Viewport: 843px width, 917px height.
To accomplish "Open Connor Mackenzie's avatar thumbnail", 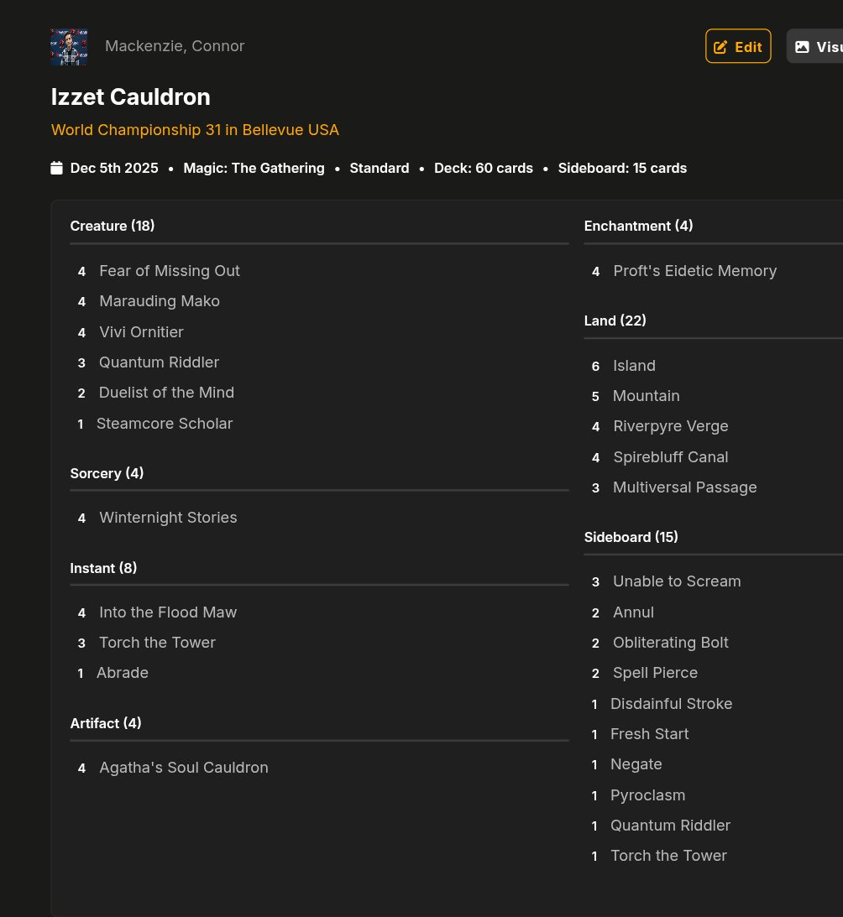I will pos(69,47).
